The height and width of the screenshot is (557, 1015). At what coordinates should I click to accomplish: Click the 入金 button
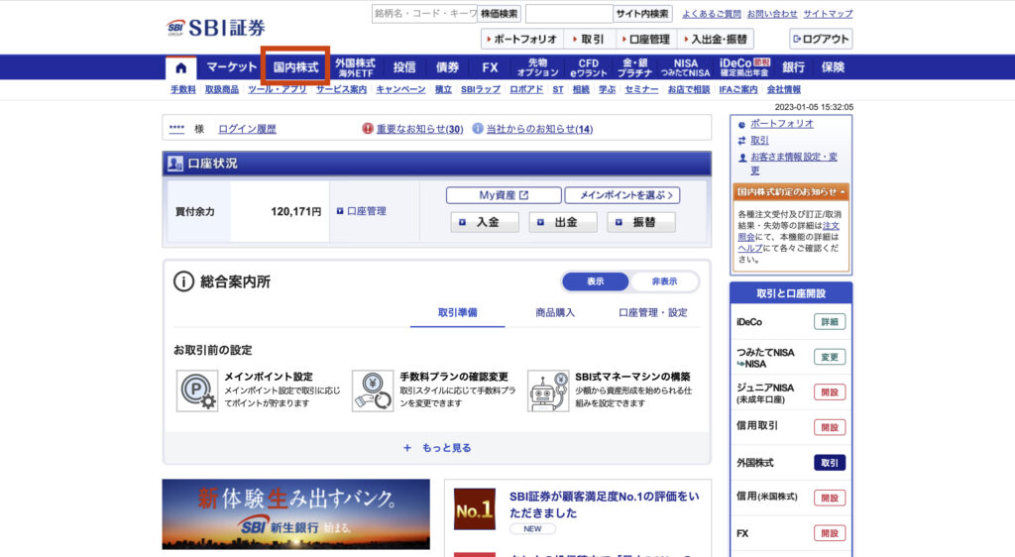point(485,222)
